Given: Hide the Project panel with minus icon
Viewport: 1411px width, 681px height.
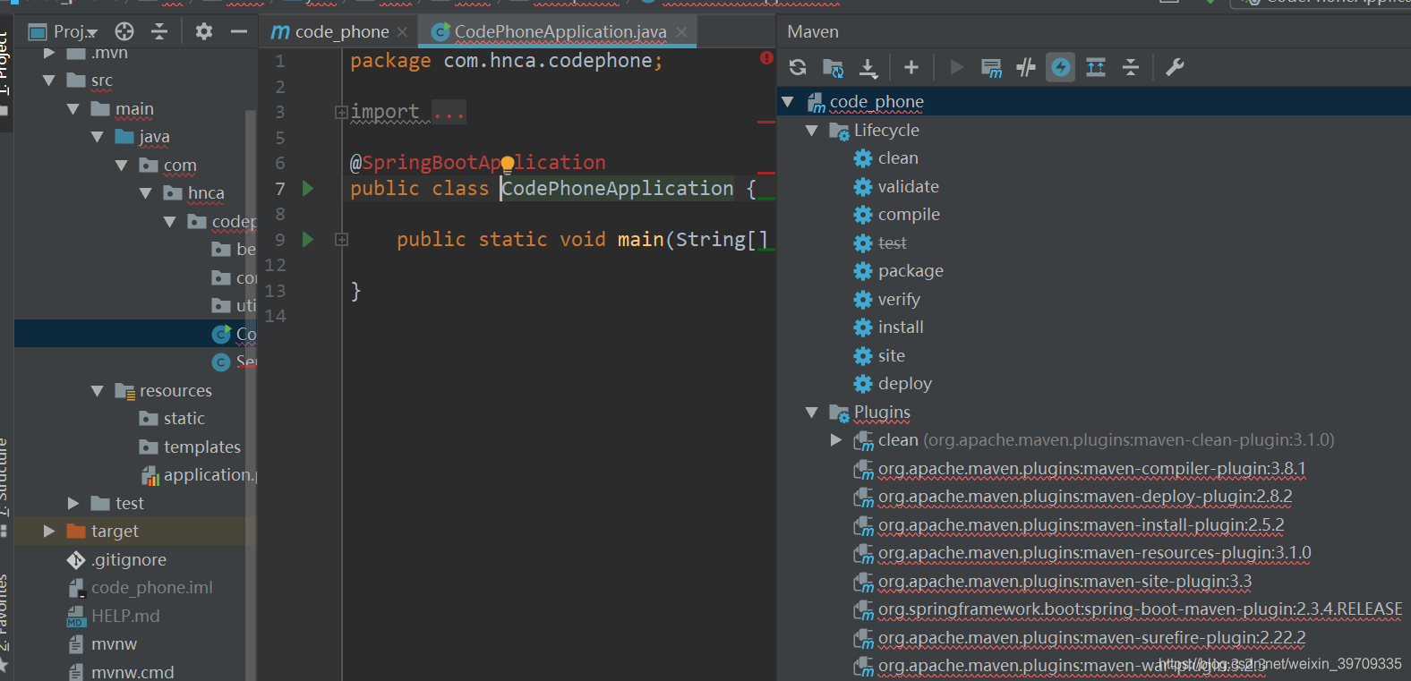Looking at the screenshot, I should (x=239, y=31).
